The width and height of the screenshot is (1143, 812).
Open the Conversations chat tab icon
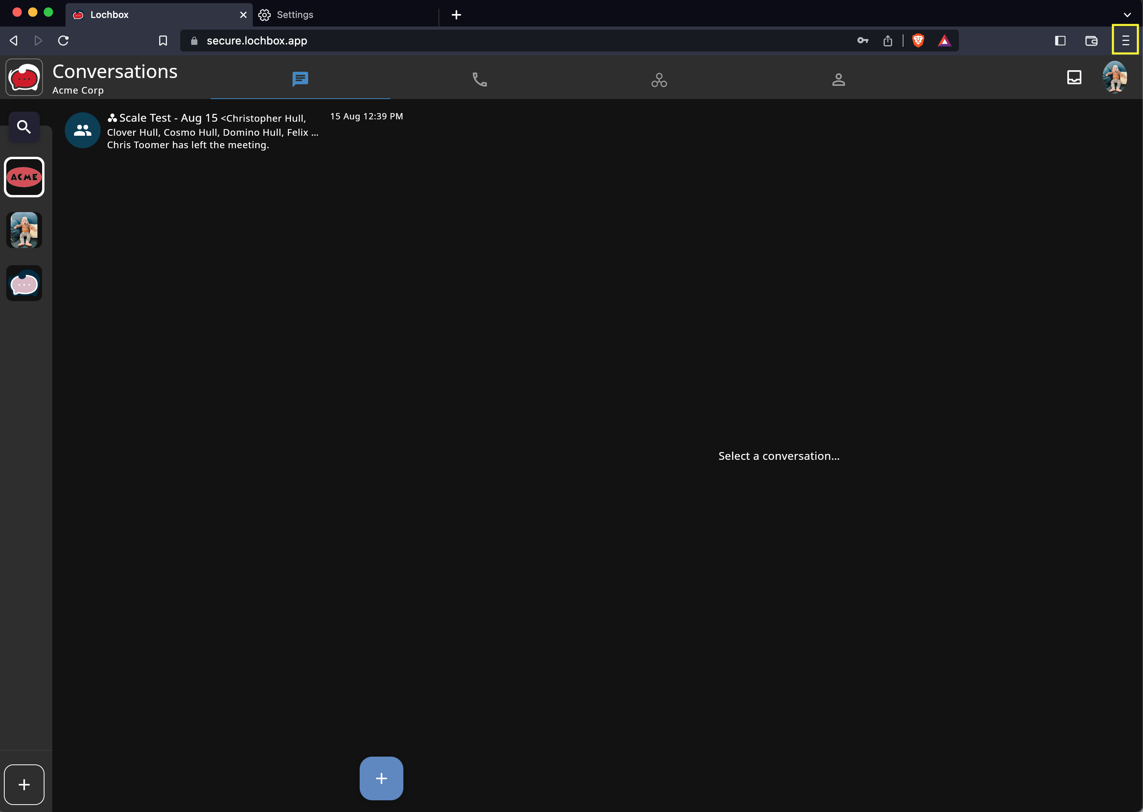point(300,79)
